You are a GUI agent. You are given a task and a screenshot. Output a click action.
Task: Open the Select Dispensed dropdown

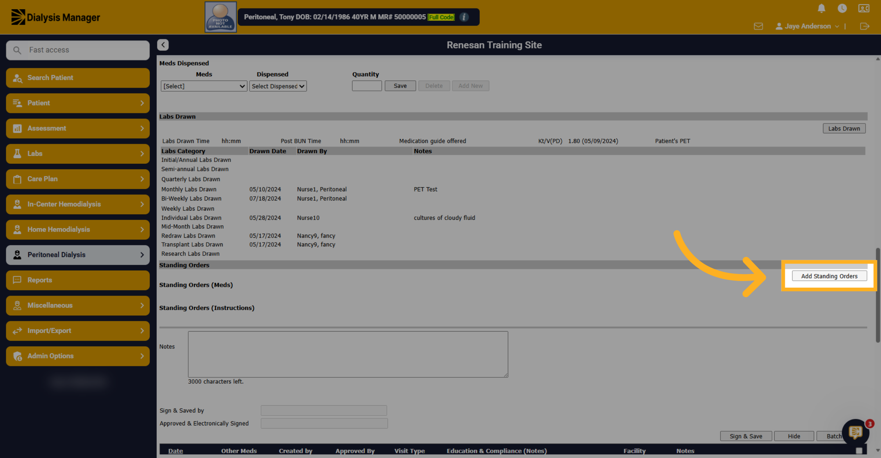[278, 86]
